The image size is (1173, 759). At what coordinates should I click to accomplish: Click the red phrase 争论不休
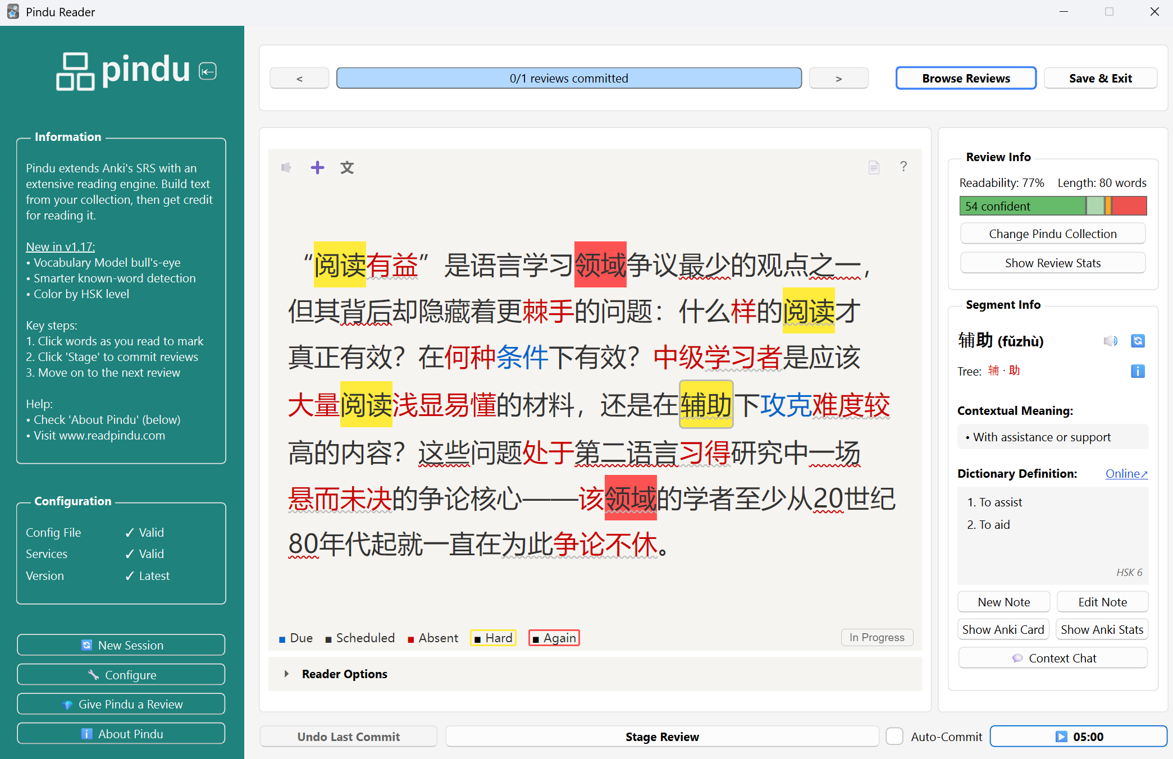(605, 545)
